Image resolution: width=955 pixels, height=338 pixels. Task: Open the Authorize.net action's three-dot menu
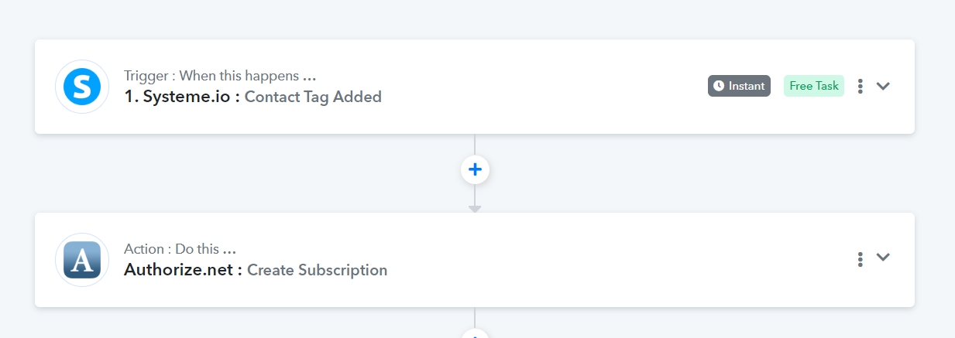pos(861,260)
